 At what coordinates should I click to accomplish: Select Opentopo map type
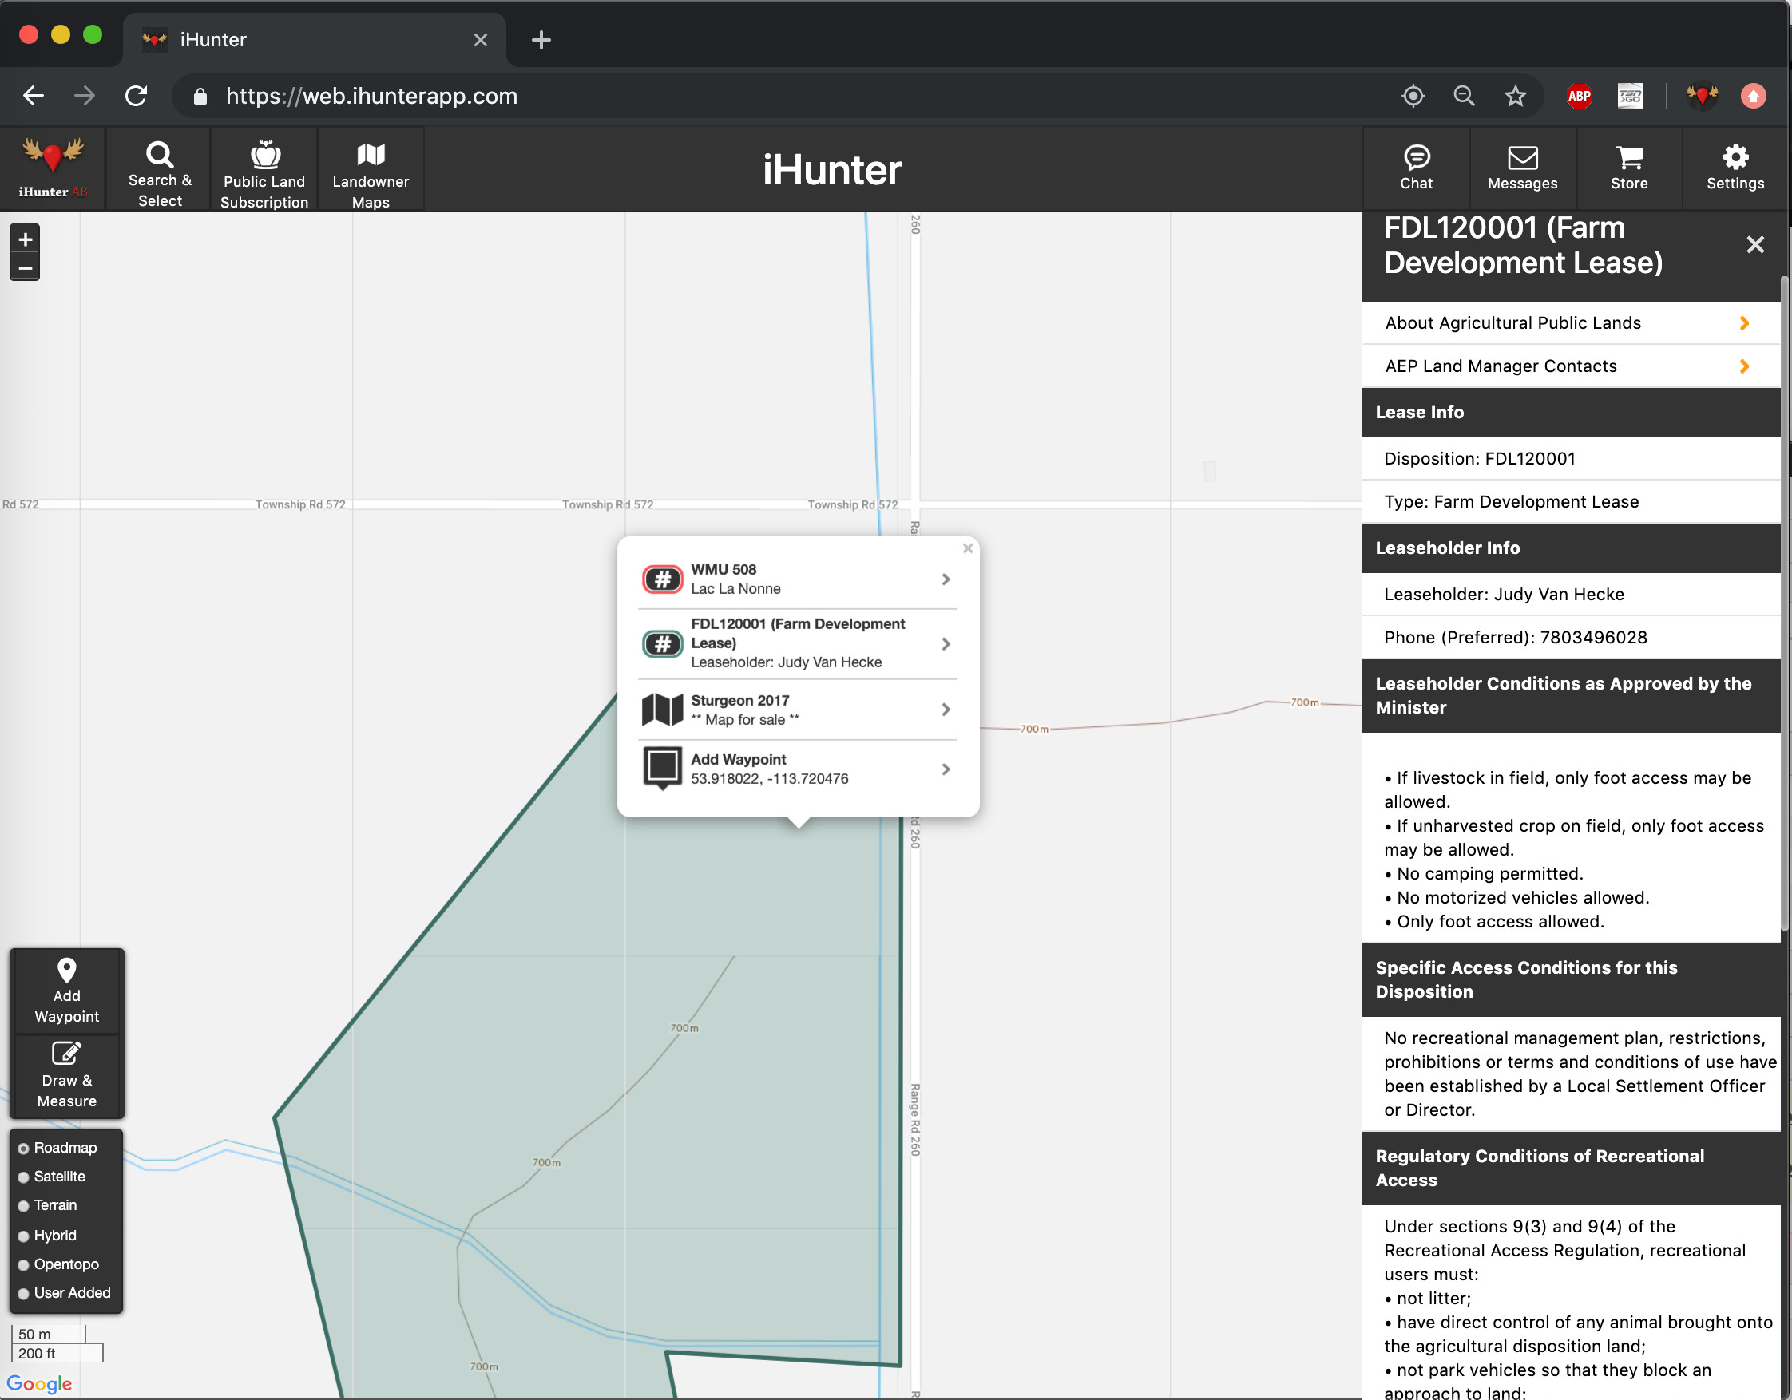coord(23,1264)
